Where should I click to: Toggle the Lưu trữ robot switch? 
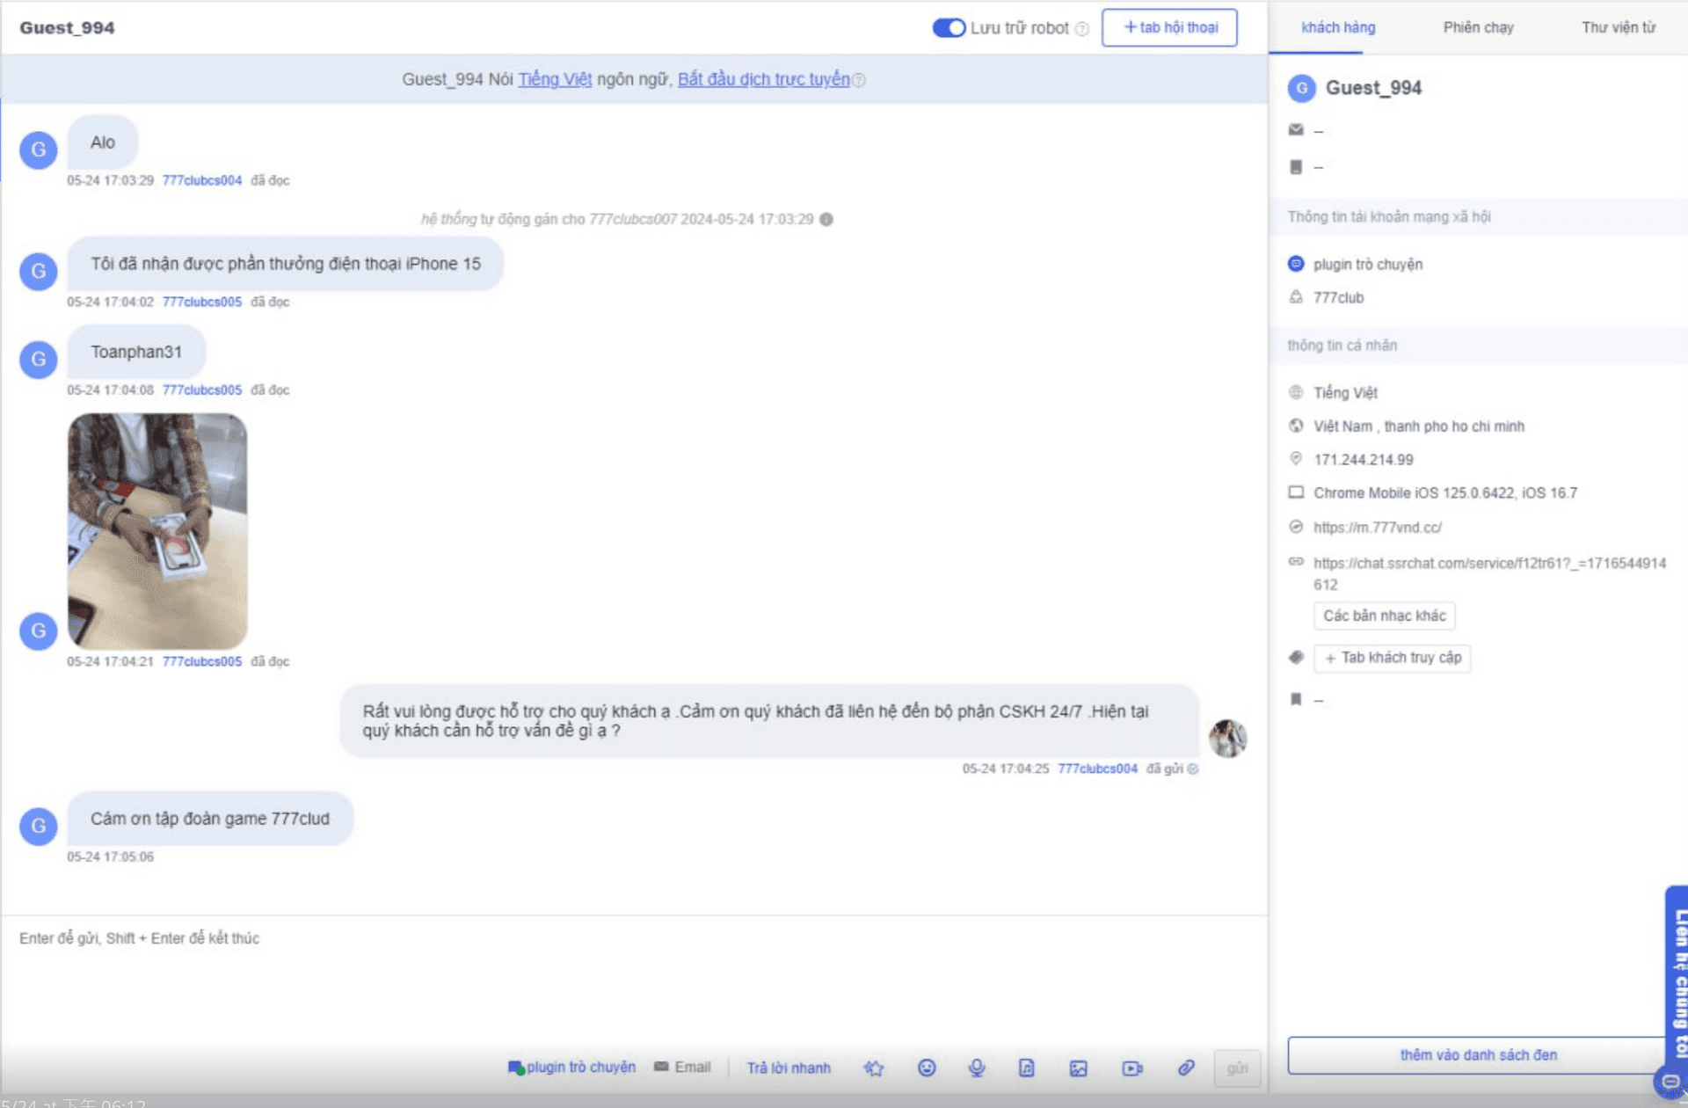[x=949, y=28]
